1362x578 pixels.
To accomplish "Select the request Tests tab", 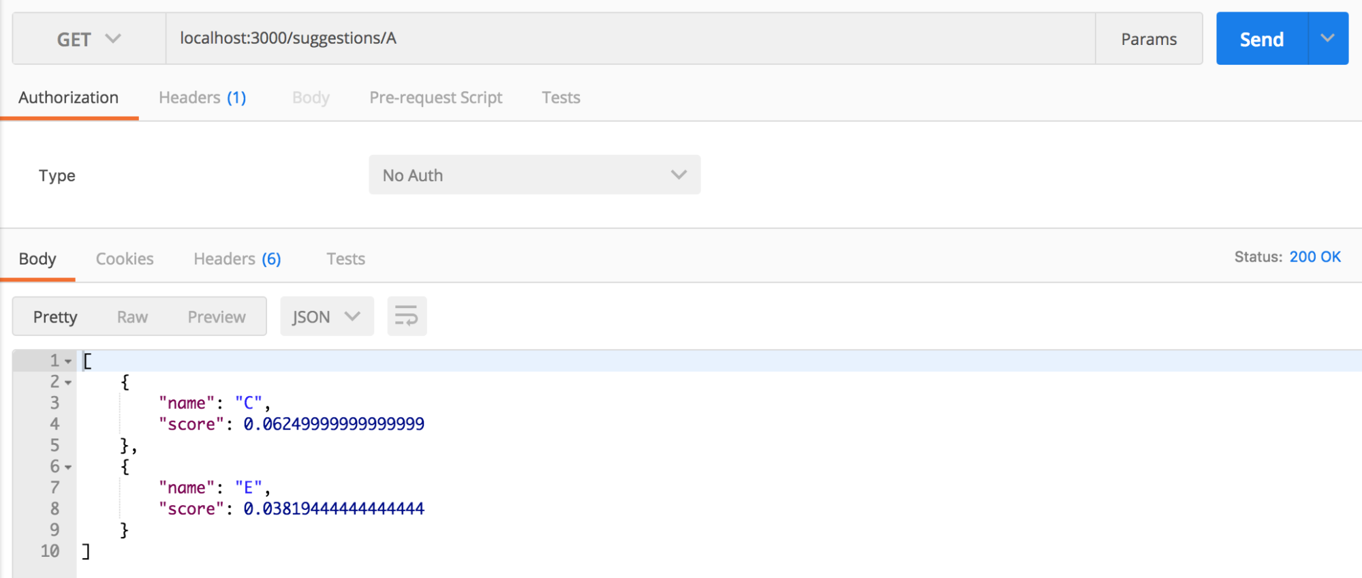I will pos(561,97).
